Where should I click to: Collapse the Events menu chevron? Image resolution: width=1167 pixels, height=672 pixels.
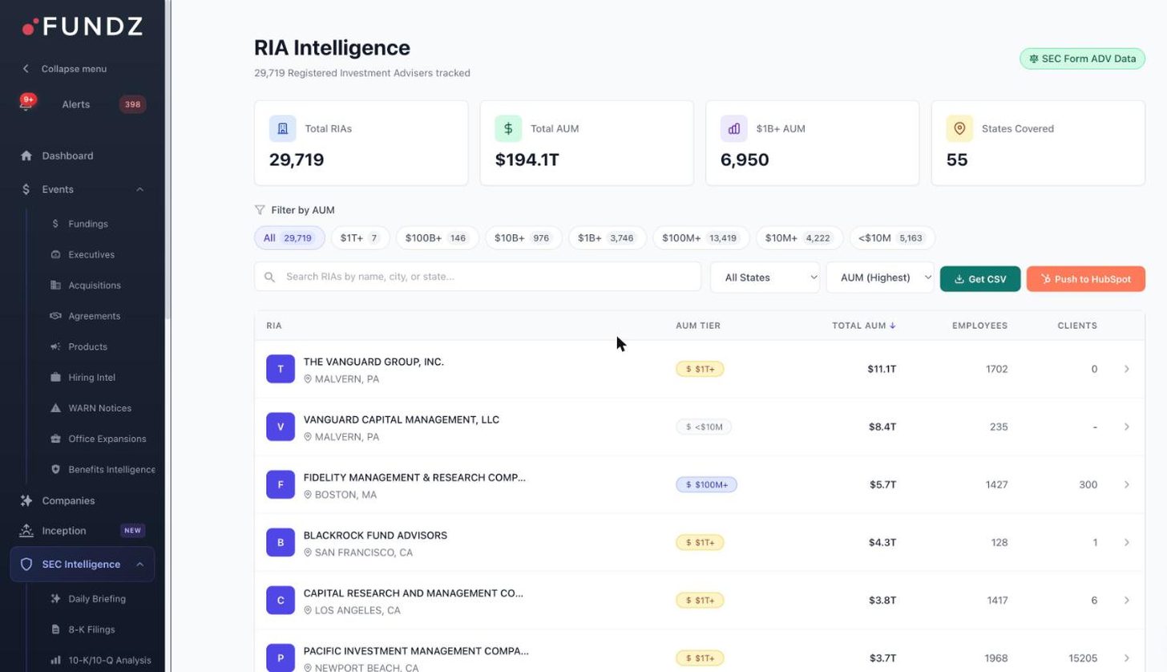click(139, 189)
